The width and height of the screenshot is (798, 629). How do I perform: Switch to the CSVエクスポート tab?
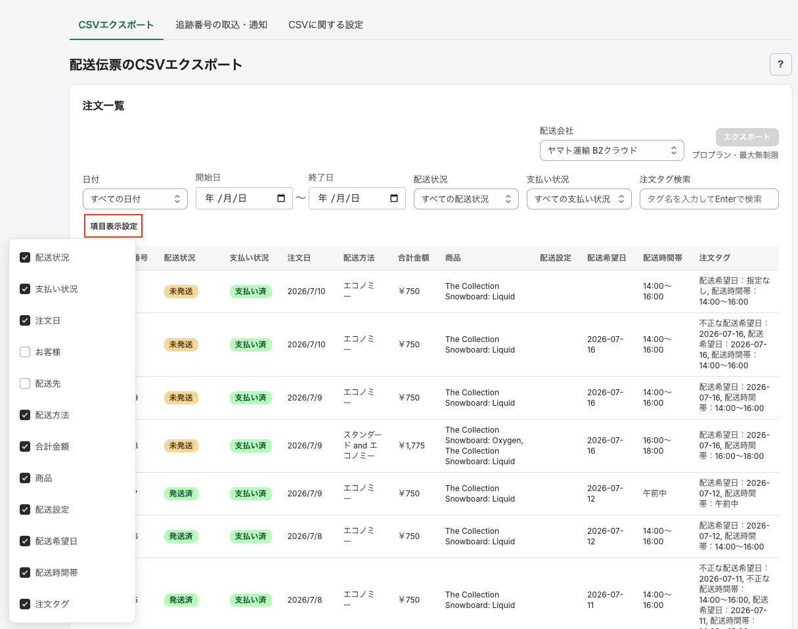coord(116,25)
